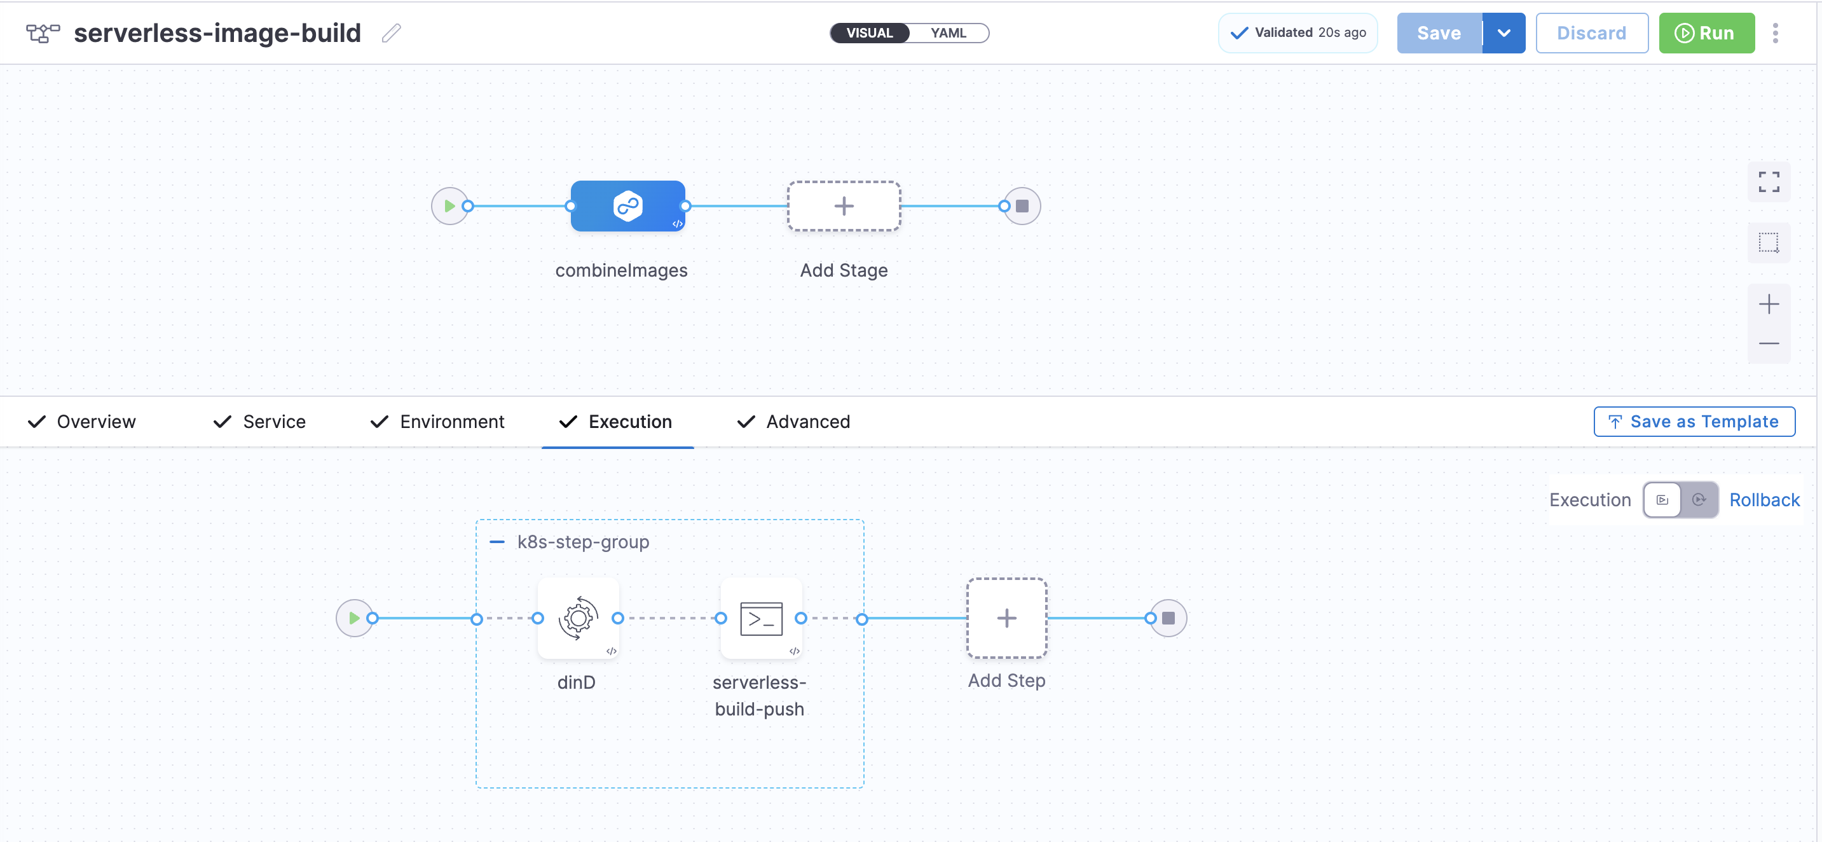The height and width of the screenshot is (842, 1822).
Task: Open the dinD background step
Action: click(578, 618)
